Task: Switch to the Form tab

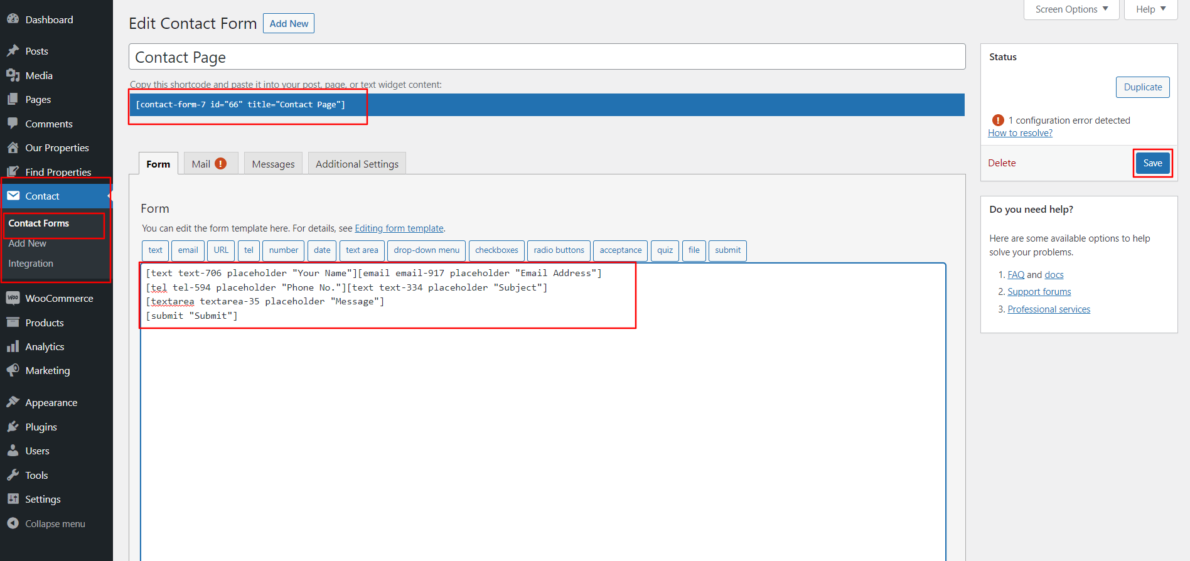Action: [158, 163]
